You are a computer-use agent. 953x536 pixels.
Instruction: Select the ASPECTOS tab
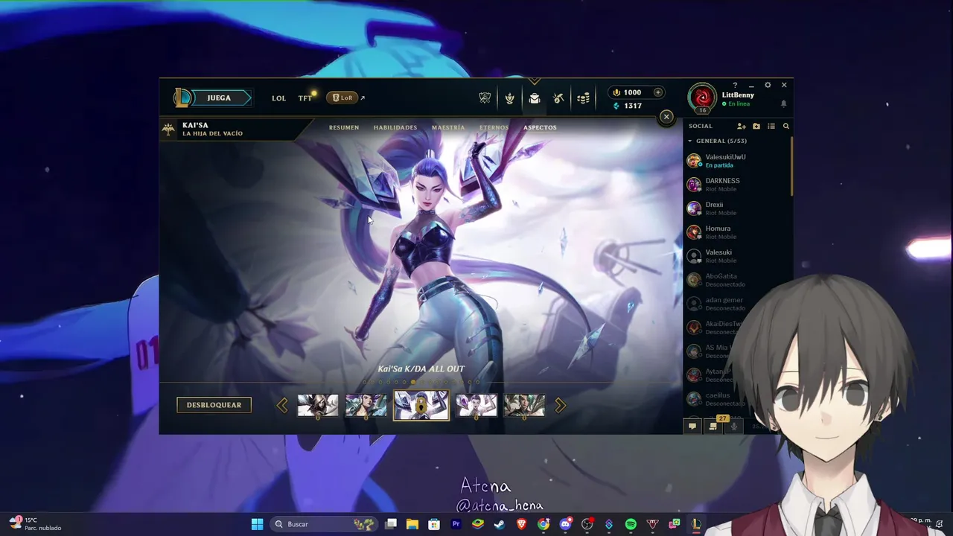coord(540,127)
